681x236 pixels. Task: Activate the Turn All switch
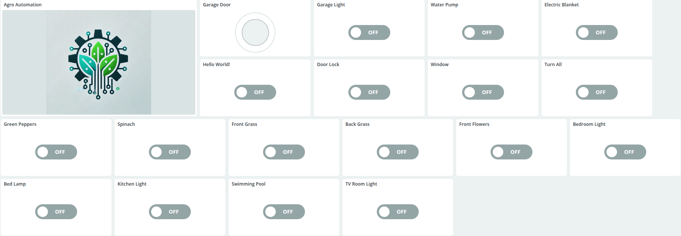pos(596,92)
